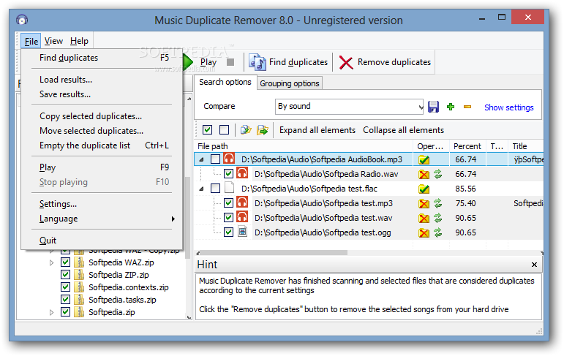The image size is (564, 356).
Task: Close the Hint panel
Action: click(x=534, y=265)
